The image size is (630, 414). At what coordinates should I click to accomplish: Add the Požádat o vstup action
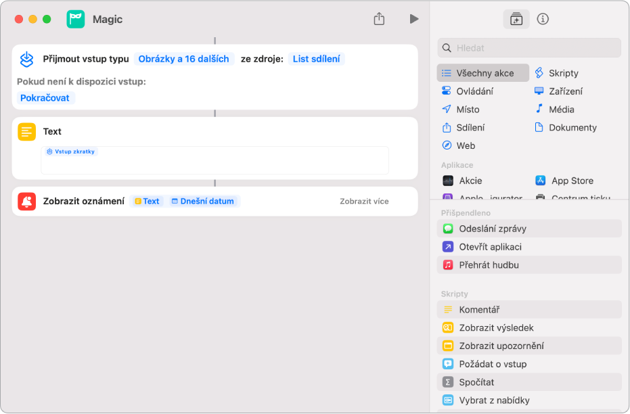[x=529, y=364]
